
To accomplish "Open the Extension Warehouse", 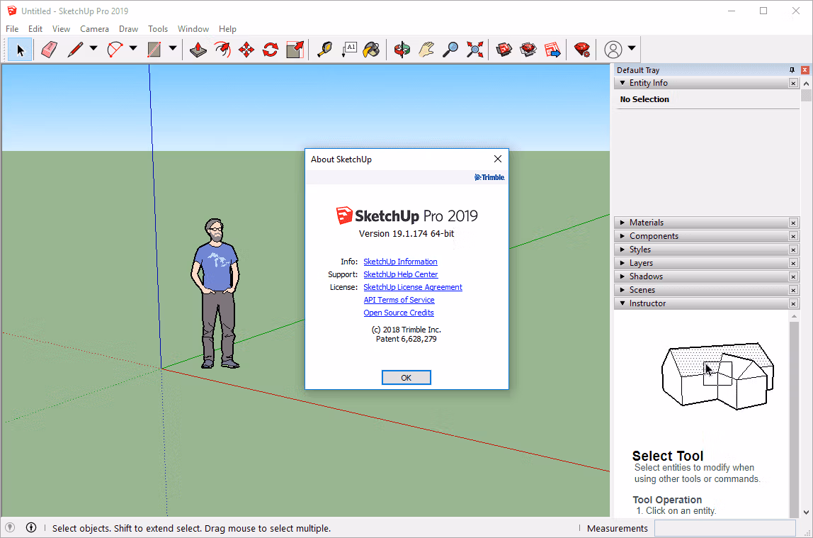I will (528, 50).
